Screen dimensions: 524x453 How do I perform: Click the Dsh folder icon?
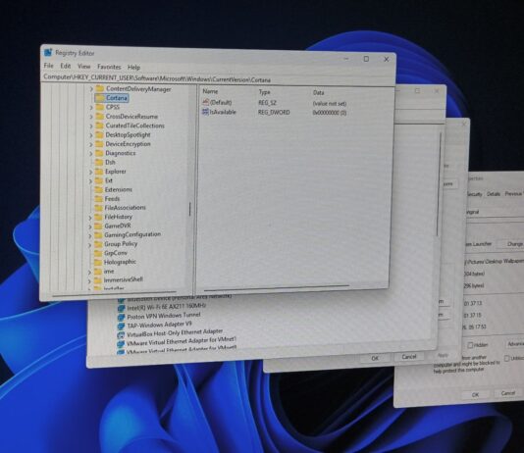(x=99, y=162)
